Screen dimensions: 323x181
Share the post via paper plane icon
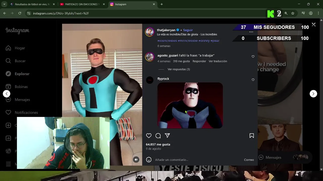tap(167, 135)
